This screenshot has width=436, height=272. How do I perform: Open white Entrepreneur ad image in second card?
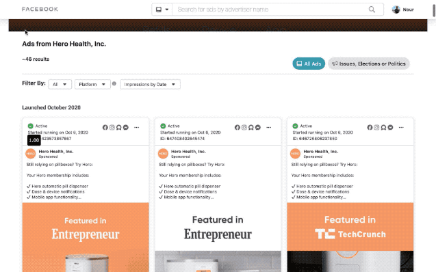point(218,237)
